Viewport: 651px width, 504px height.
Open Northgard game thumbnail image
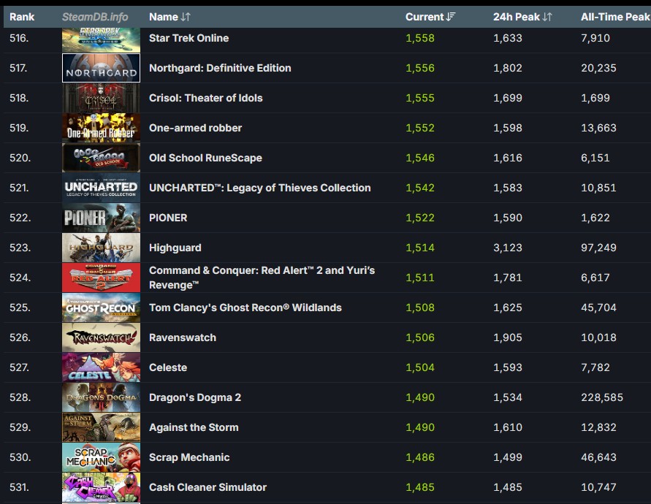coord(101,68)
